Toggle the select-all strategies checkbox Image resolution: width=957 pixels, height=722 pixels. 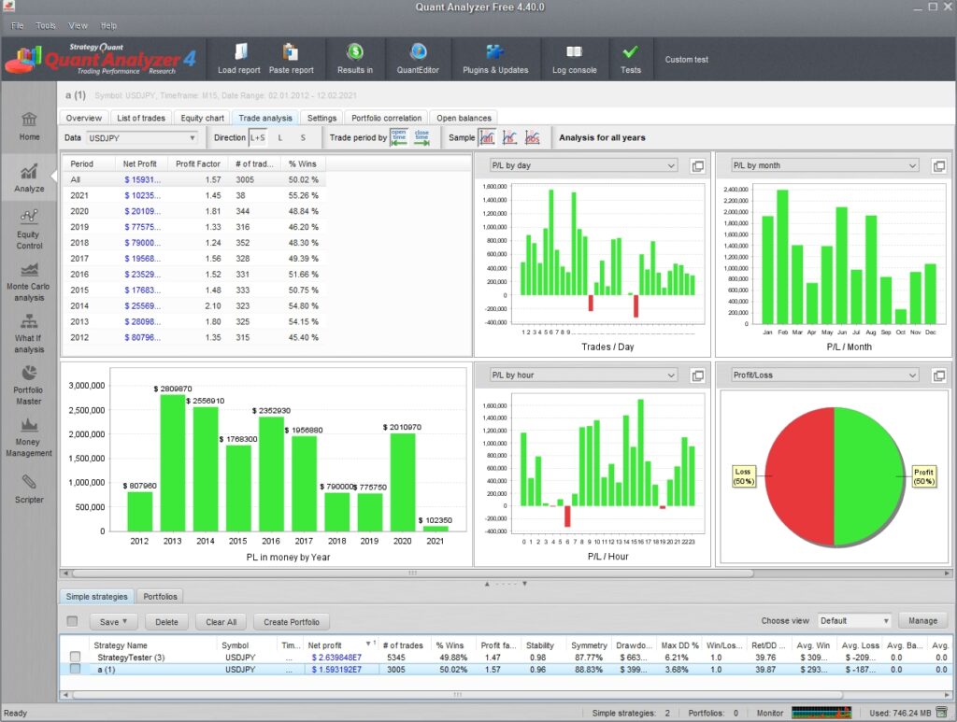tap(72, 621)
